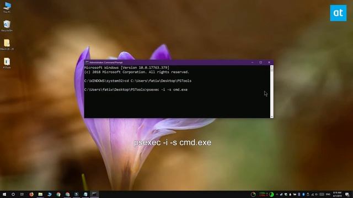Click the 'cd C:\Users\fatiw\Desktop\PSTools' line
353x198 pixels.
pyautogui.click(x=158, y=81)
